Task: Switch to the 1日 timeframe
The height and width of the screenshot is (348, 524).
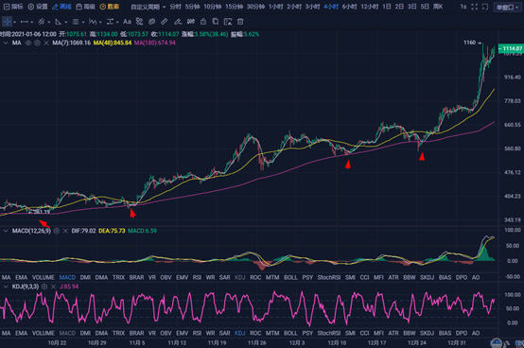Action: tap(387, 7)
